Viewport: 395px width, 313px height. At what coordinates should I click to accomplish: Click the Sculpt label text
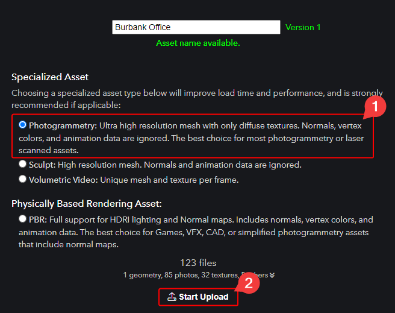pyautogui.click(x=42, y=165)
